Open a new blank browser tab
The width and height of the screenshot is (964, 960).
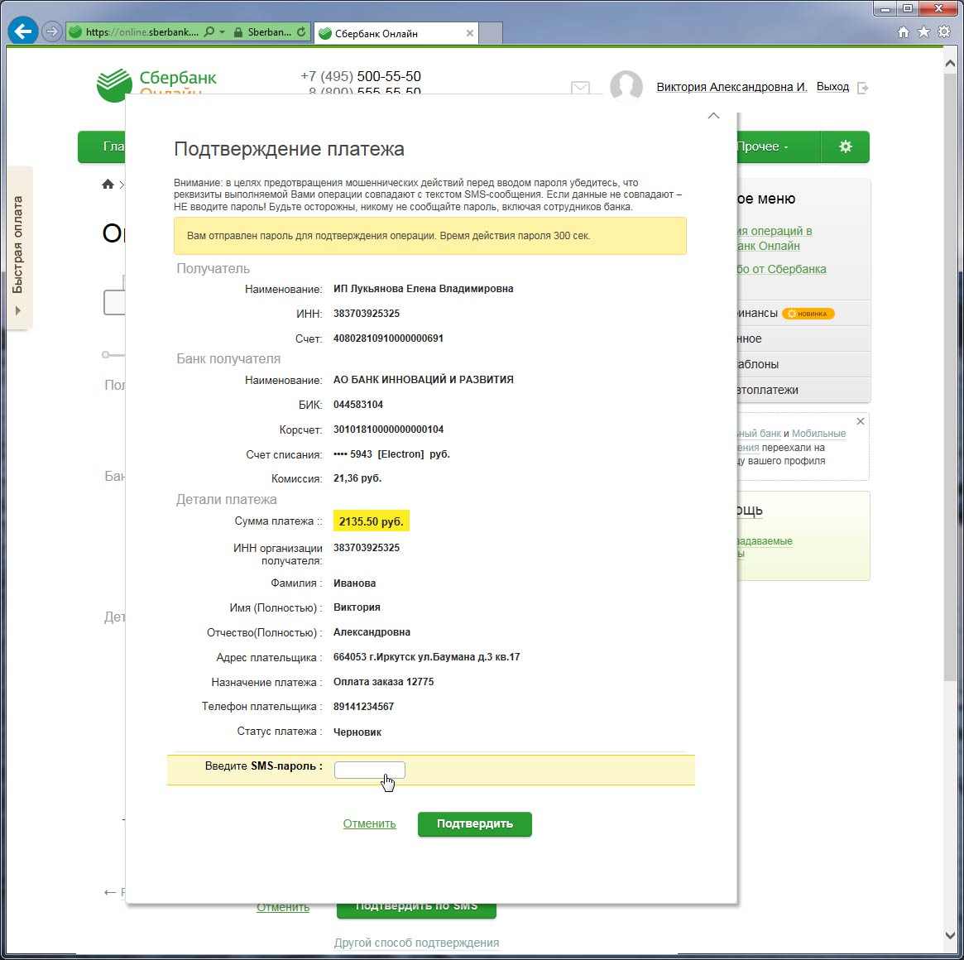490,33
